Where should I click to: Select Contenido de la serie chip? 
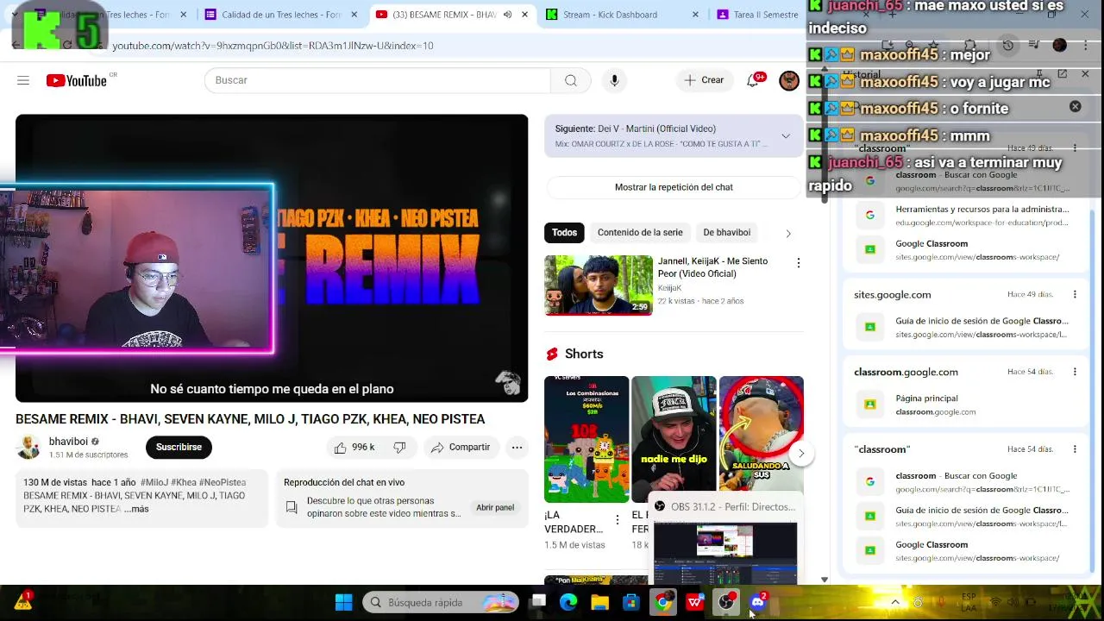640,232
